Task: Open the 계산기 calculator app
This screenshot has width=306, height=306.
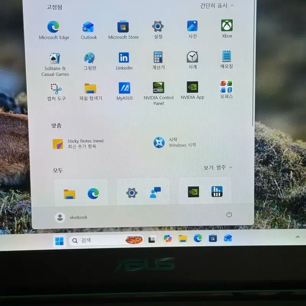Action: 158,60
